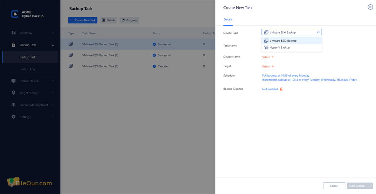Open the Start Backup dropdown arrow
The height and width of the screenshot is (194, 376).
click(x=370, y=186)
